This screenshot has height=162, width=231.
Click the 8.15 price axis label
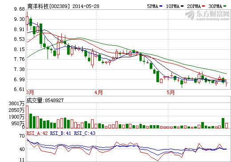click(19, 49)
